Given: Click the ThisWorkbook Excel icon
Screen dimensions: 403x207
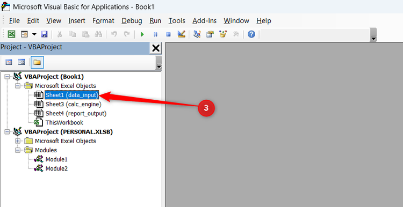Looking at the screenshot, I should tap(39, 122).
